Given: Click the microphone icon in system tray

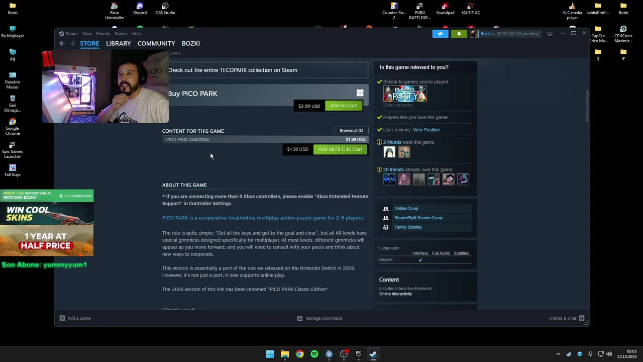Looking at the screenshot, I should click(x=590, y=354).
